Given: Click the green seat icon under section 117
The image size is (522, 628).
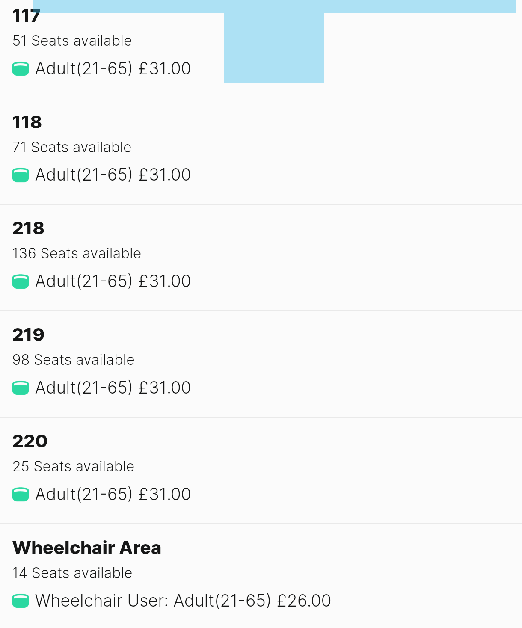Looking at the screenshot, I should coord(21,68).
